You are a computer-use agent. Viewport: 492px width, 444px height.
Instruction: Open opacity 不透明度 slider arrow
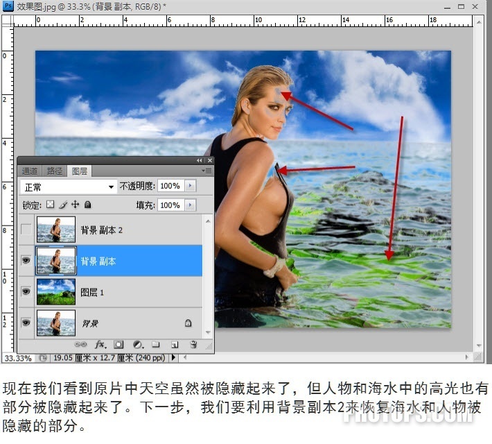190,186
